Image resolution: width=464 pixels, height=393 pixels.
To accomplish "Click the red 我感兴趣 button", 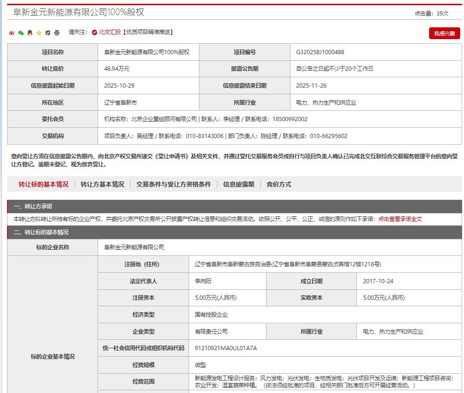I will 444,33.
